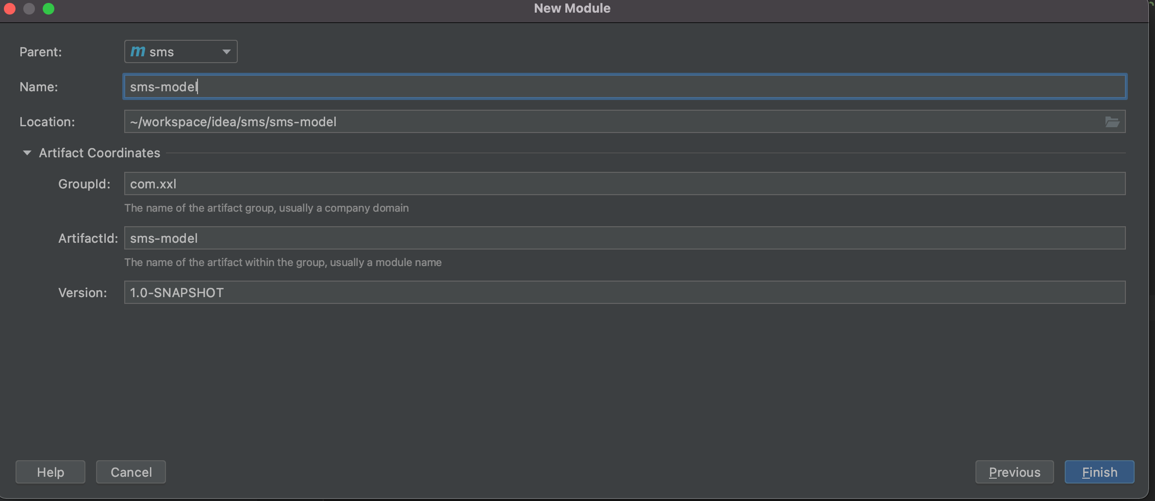Click the folder browse icon in Location field
Screen dimensions: 1155x501
click(1112, 122)
